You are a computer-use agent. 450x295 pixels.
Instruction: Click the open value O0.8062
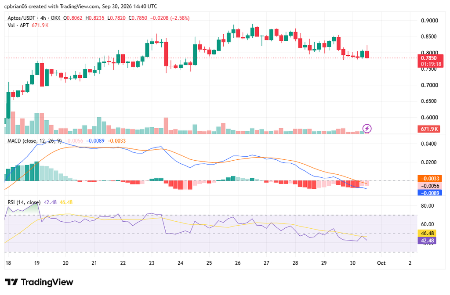[x=73, y=18]
